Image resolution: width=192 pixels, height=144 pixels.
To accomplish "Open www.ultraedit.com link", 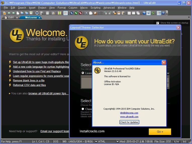I will (129, 117).
